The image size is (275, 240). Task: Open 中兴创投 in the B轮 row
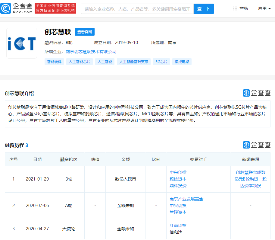click(178, 172)
